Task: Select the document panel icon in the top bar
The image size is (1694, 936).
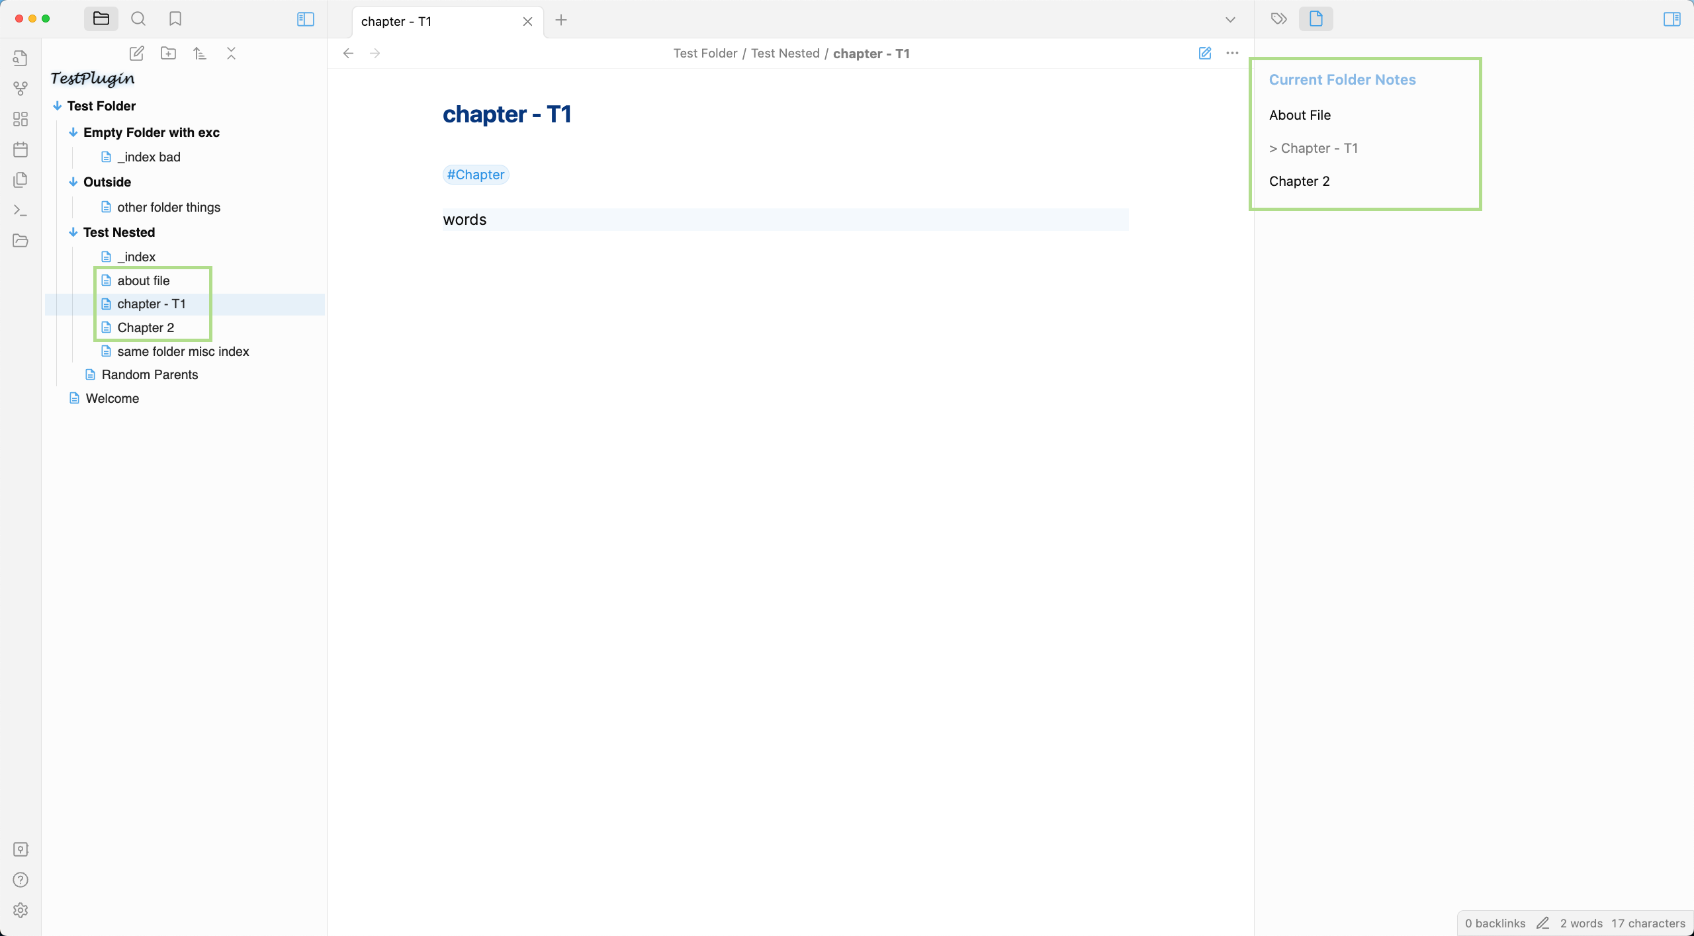Action: point(1315,19)
